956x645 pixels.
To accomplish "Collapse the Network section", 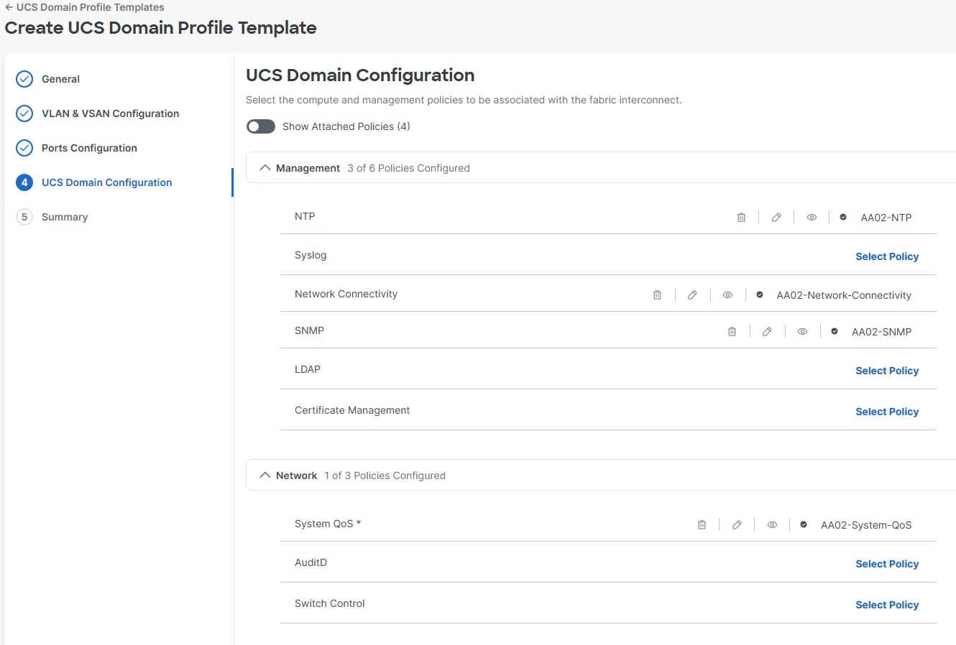I will tap(265, 475).
